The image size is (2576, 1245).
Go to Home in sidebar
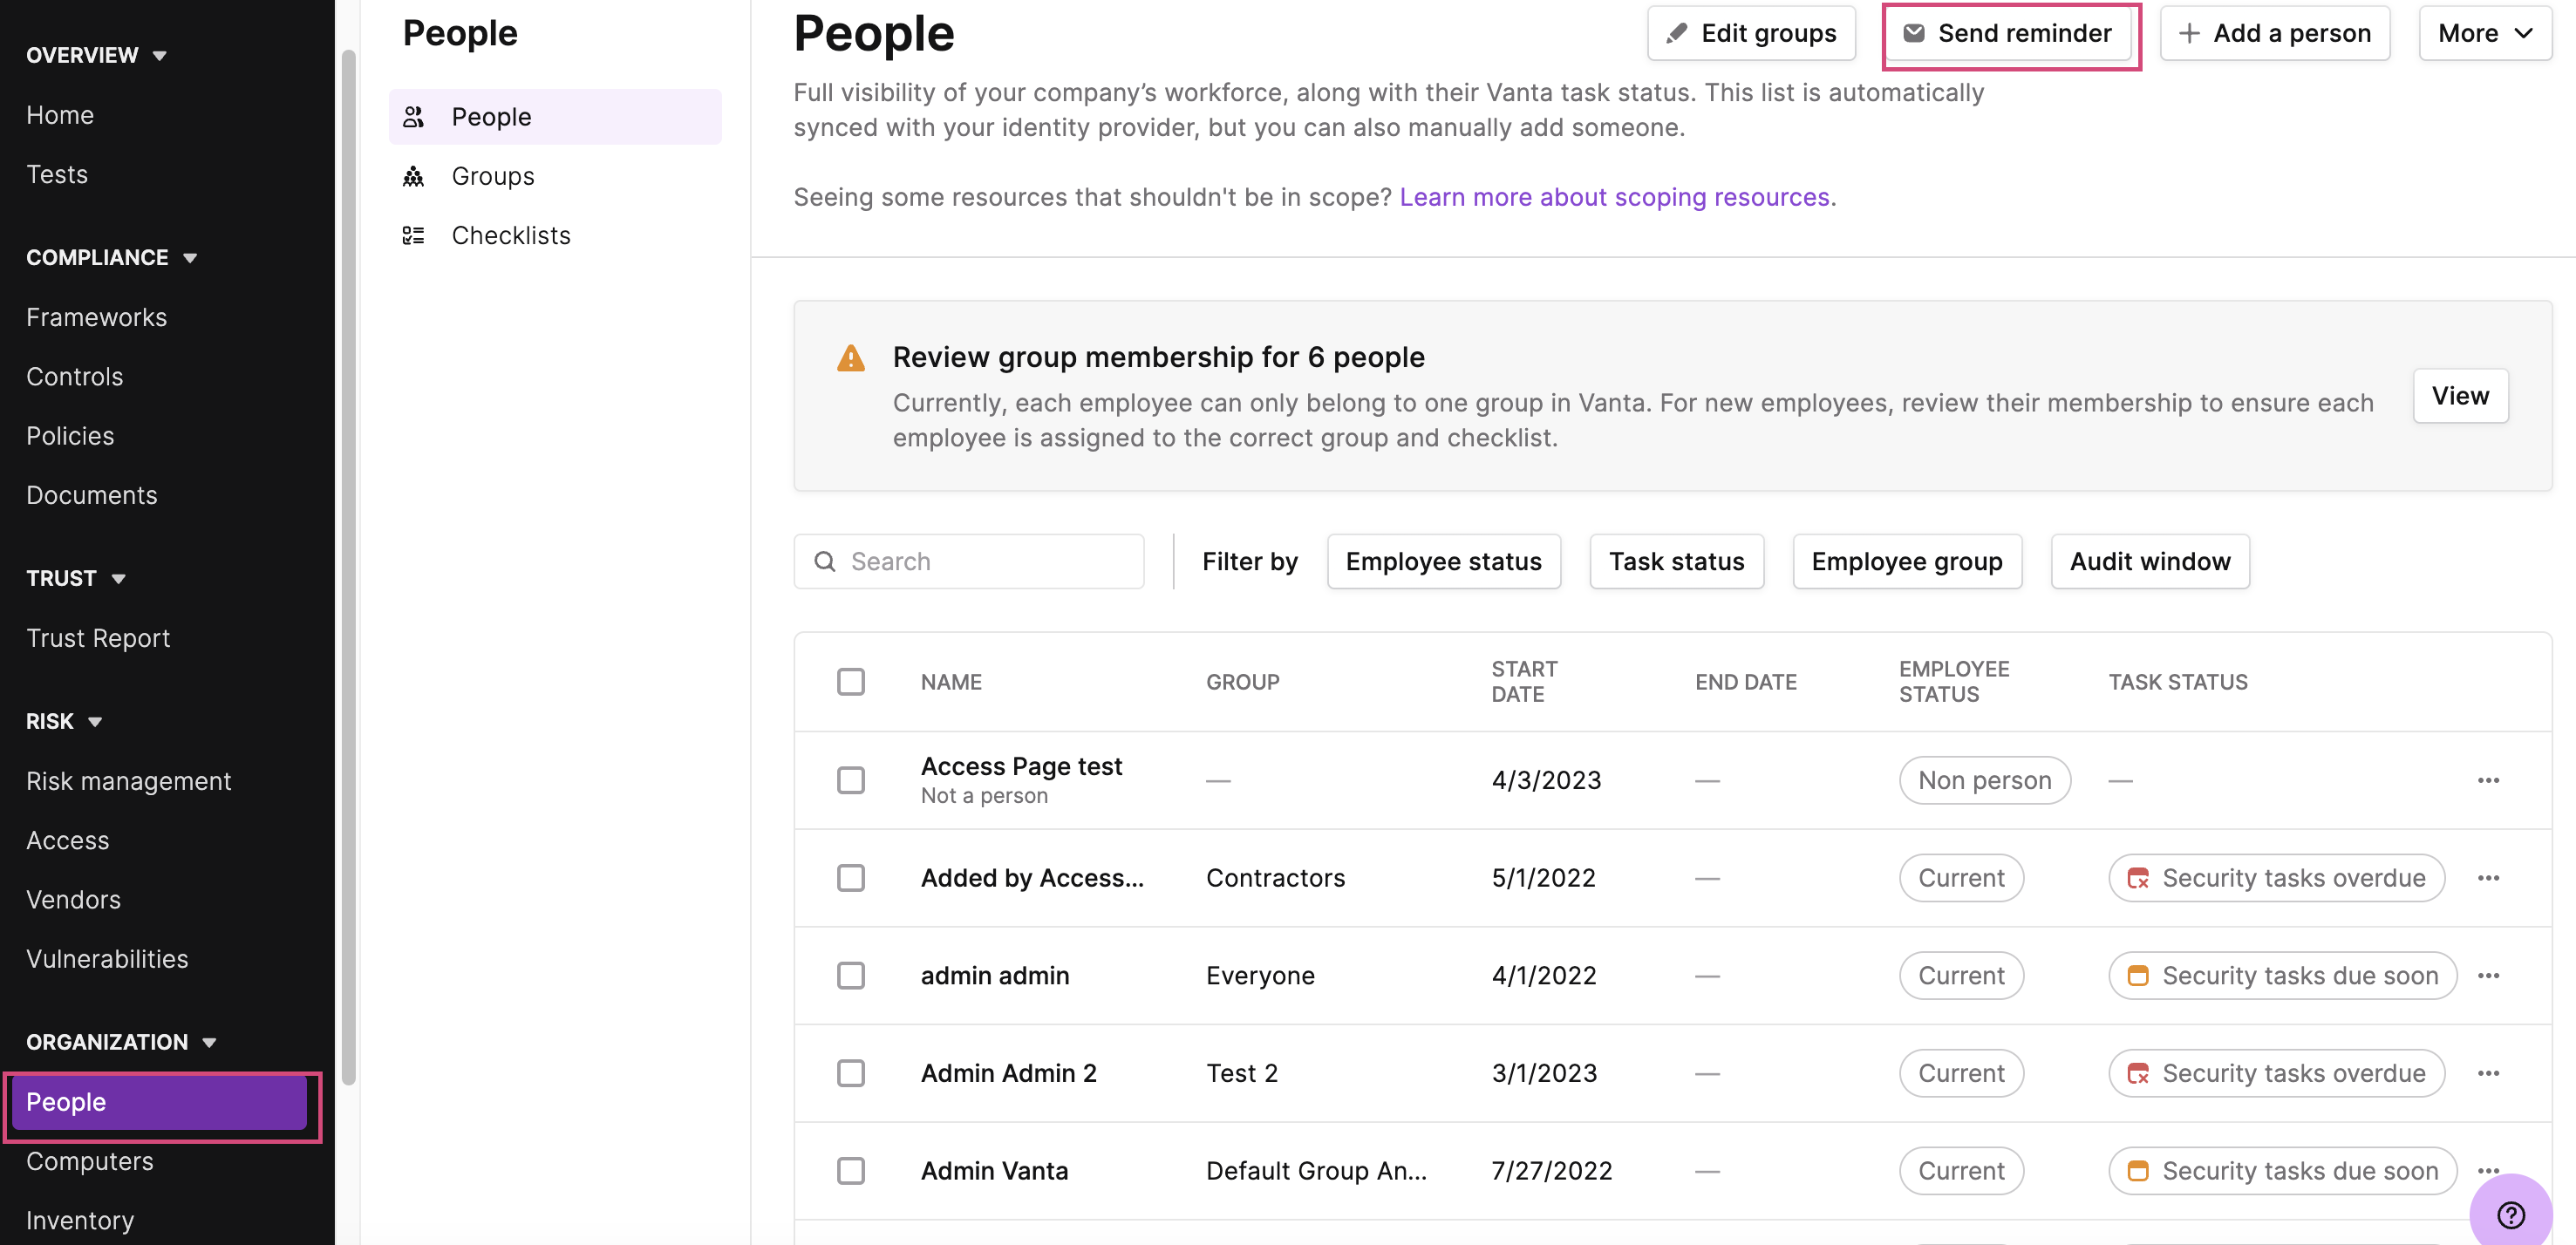[x=60, y=115]
